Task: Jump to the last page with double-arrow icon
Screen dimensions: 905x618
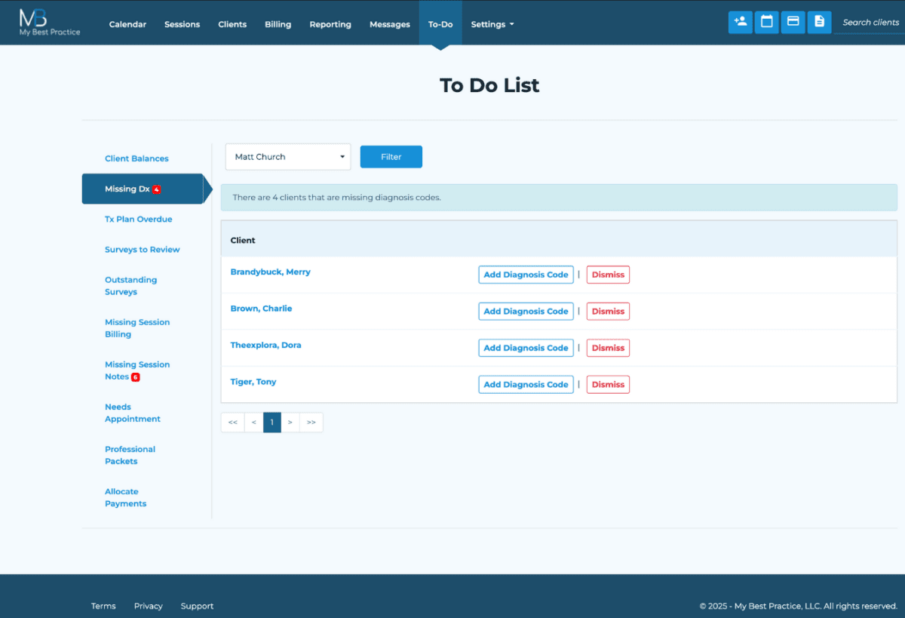Action: pos(311,422)
